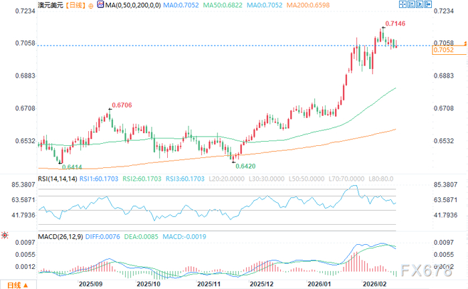
Task: Click the orange 0.7052 current price tag
Action: tap(449, 50)
